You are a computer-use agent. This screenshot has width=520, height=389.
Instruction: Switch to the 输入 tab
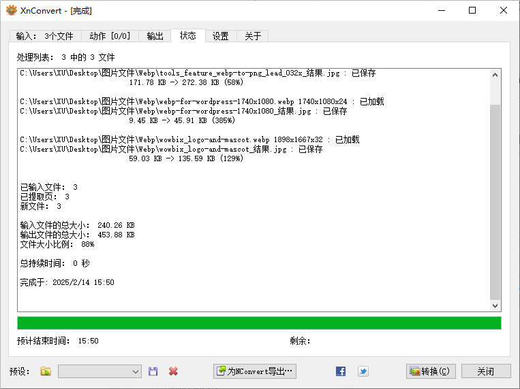click(x=44, y=36)
